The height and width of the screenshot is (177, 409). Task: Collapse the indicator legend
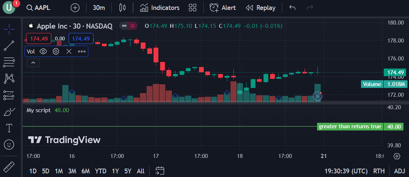point(33,63)
